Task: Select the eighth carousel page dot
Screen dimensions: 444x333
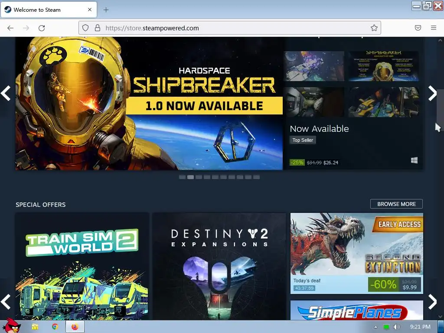Action: pos(240,177)
